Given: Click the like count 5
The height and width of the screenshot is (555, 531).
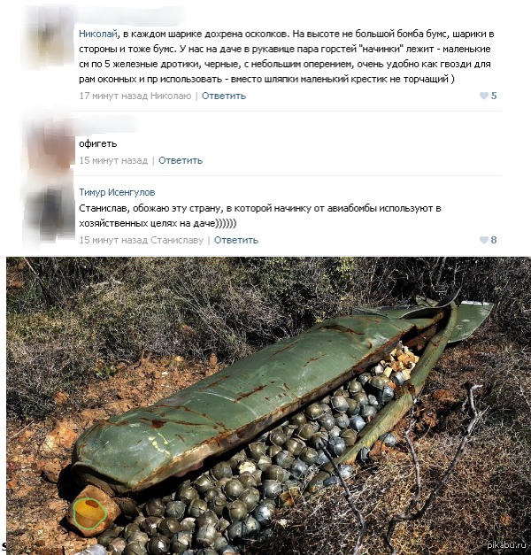Looking at the screenshot, I should tap(494, 96).
